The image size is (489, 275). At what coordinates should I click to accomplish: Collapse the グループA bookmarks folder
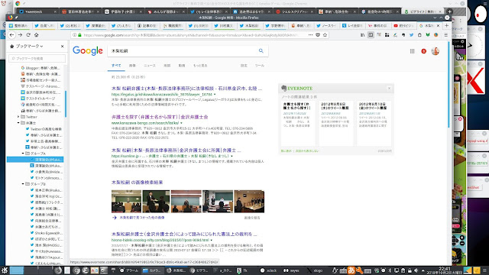click(x=23, y=154)
